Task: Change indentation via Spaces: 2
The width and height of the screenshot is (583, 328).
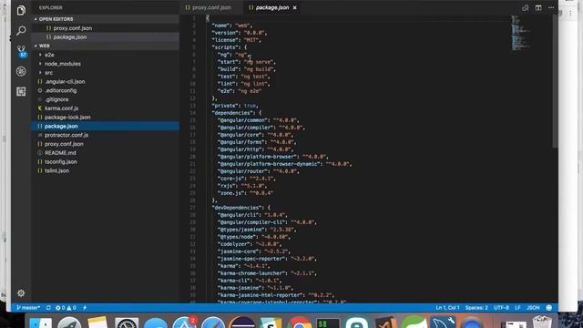Action: click(x=476, y=308)
